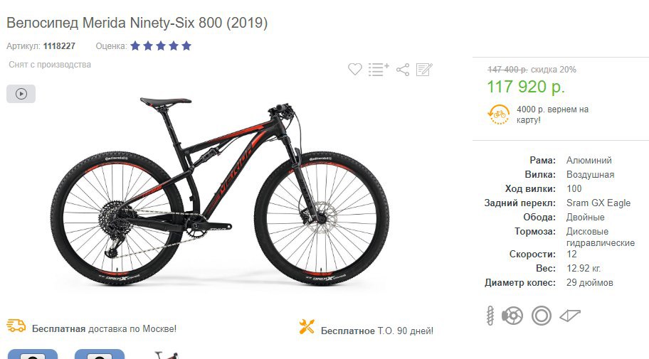The width and height of the screenshot is (649, 359).
Task: Add bike to favorites with heart icon
Action: click(354, 69)
